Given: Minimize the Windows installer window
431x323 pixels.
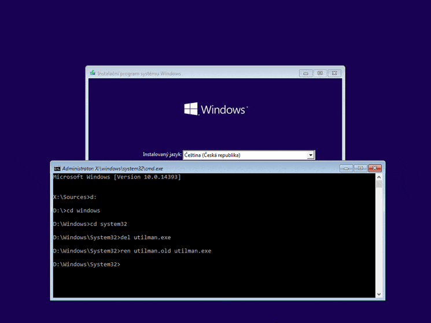Looking at the screenshot, I should click(x=306, y=73).
